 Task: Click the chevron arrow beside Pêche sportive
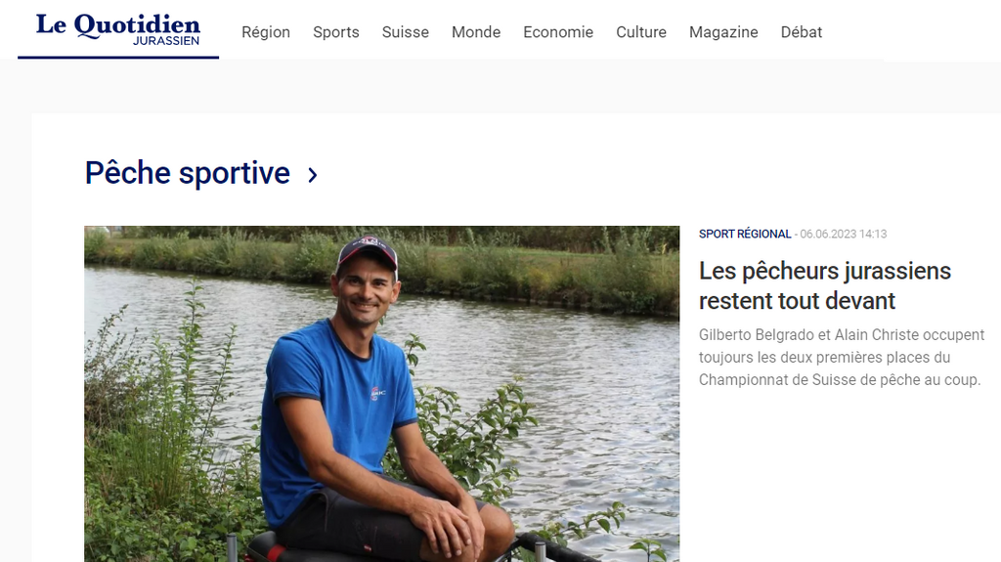pos(312,175)
